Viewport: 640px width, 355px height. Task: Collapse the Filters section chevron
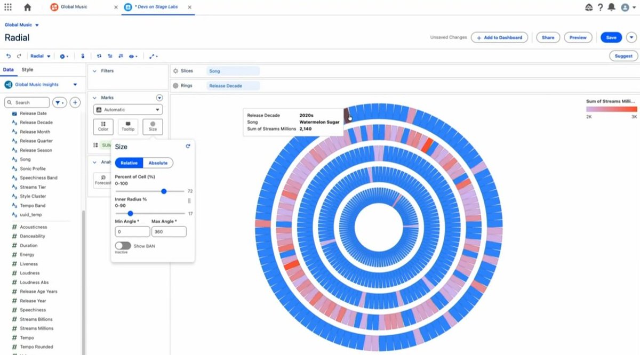click(x=94, y=70)
